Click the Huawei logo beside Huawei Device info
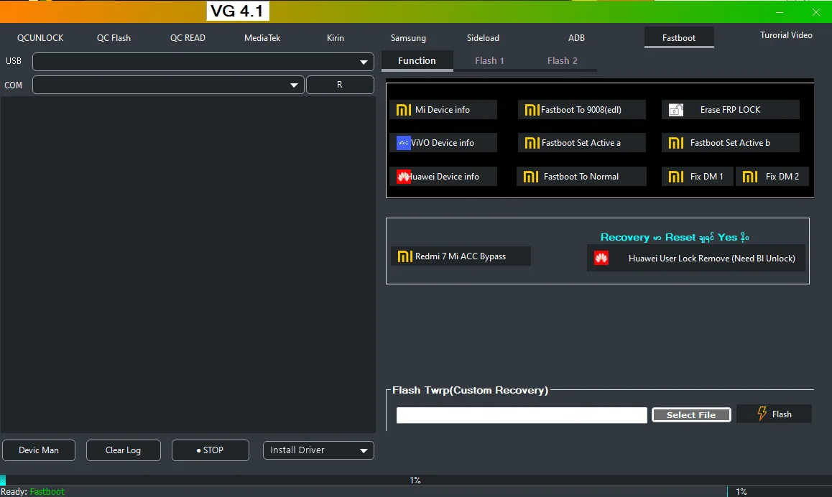Viewport: 832px width, 497px height. 404,177
